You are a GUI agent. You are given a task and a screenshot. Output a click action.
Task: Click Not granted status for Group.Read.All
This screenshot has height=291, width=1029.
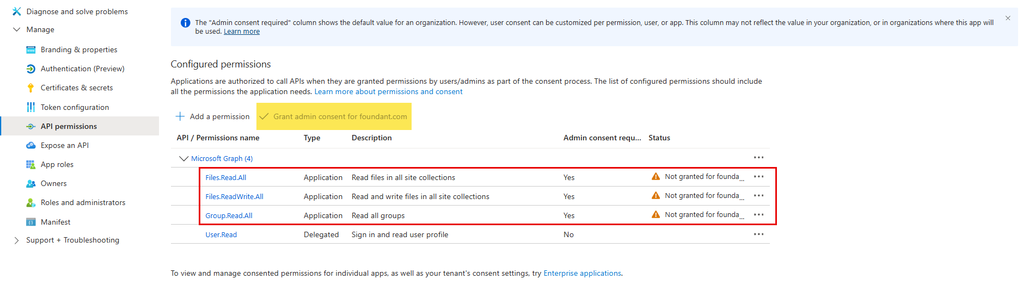click(704, 215)
